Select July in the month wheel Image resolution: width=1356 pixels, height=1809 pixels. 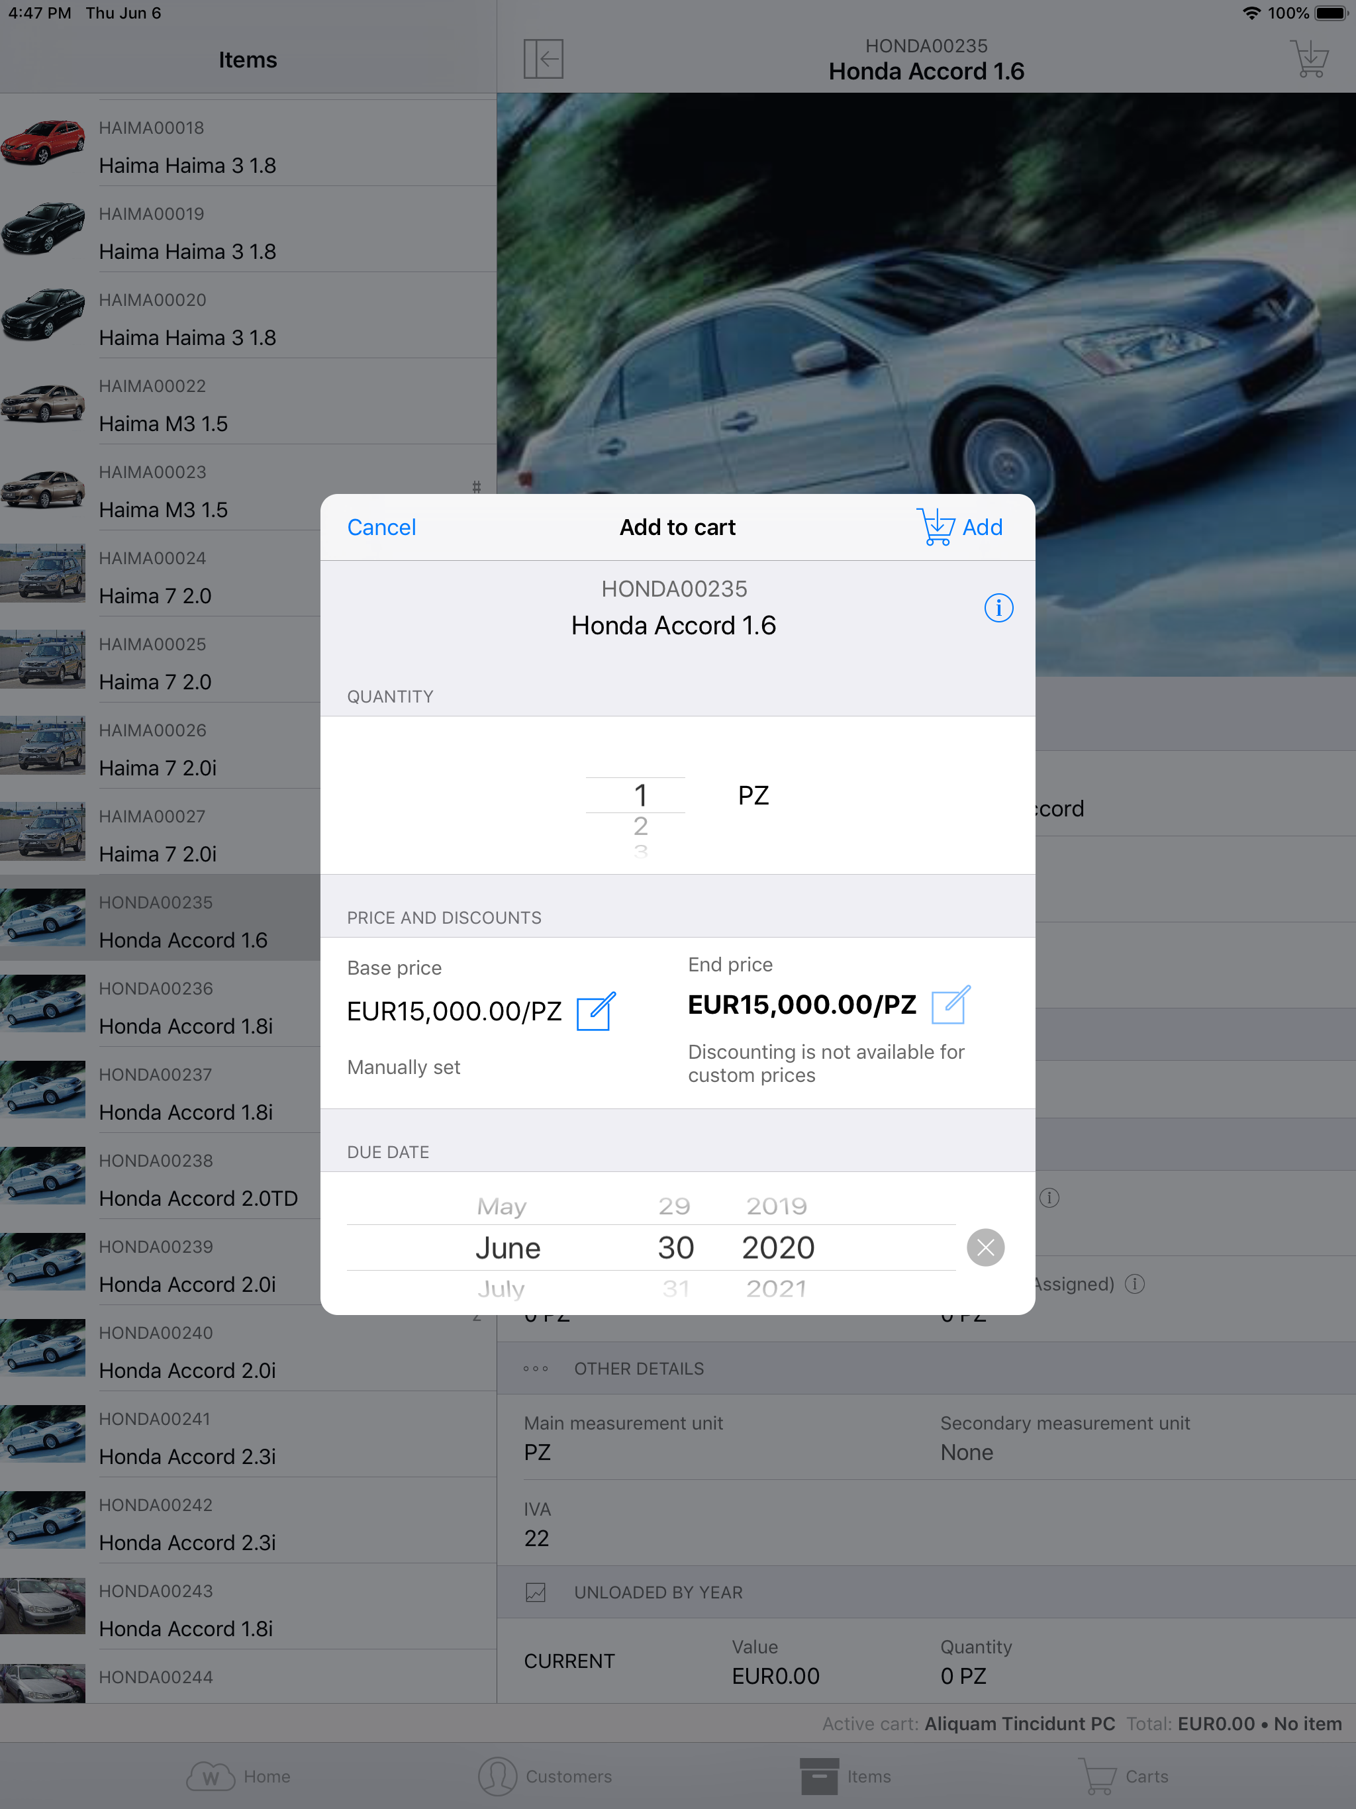[x=501, y=1289]
